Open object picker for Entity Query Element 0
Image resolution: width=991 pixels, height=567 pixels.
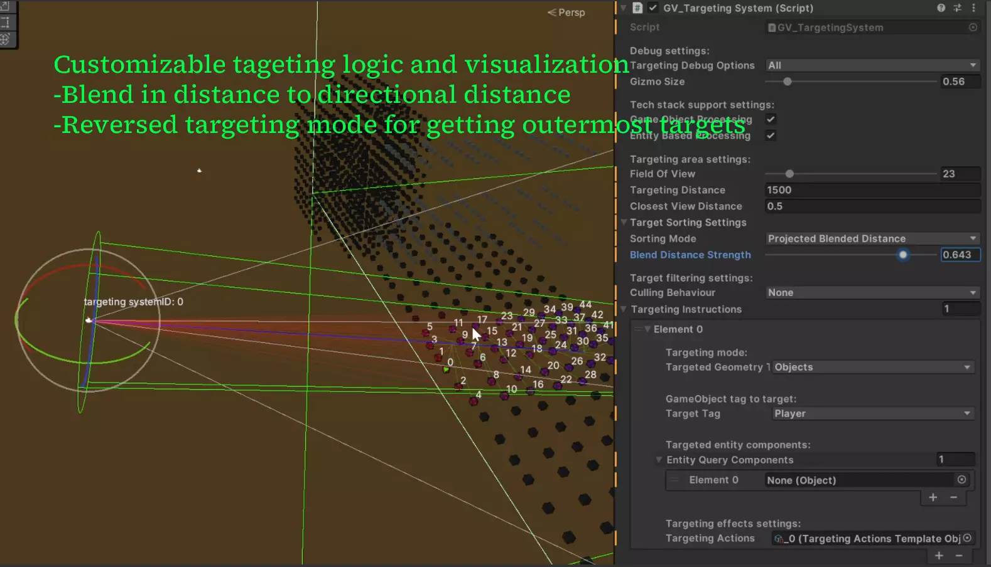pyautogui.click(x=961, y=480)
